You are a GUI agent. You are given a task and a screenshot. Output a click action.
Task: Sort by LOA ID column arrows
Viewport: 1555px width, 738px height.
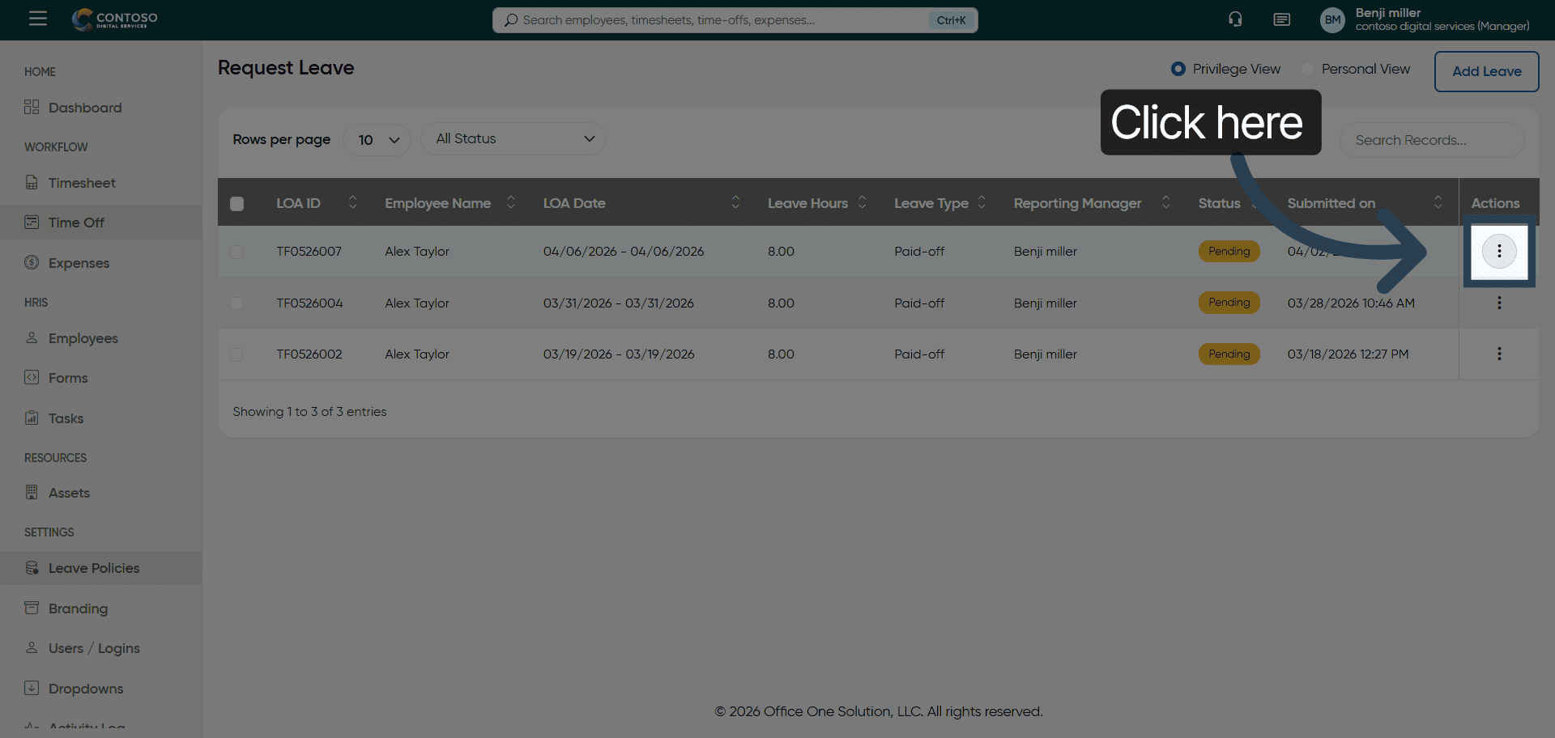point(352,203)
